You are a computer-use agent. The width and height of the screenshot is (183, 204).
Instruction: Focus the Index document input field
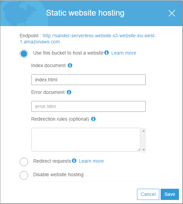(x=89, y=80)
